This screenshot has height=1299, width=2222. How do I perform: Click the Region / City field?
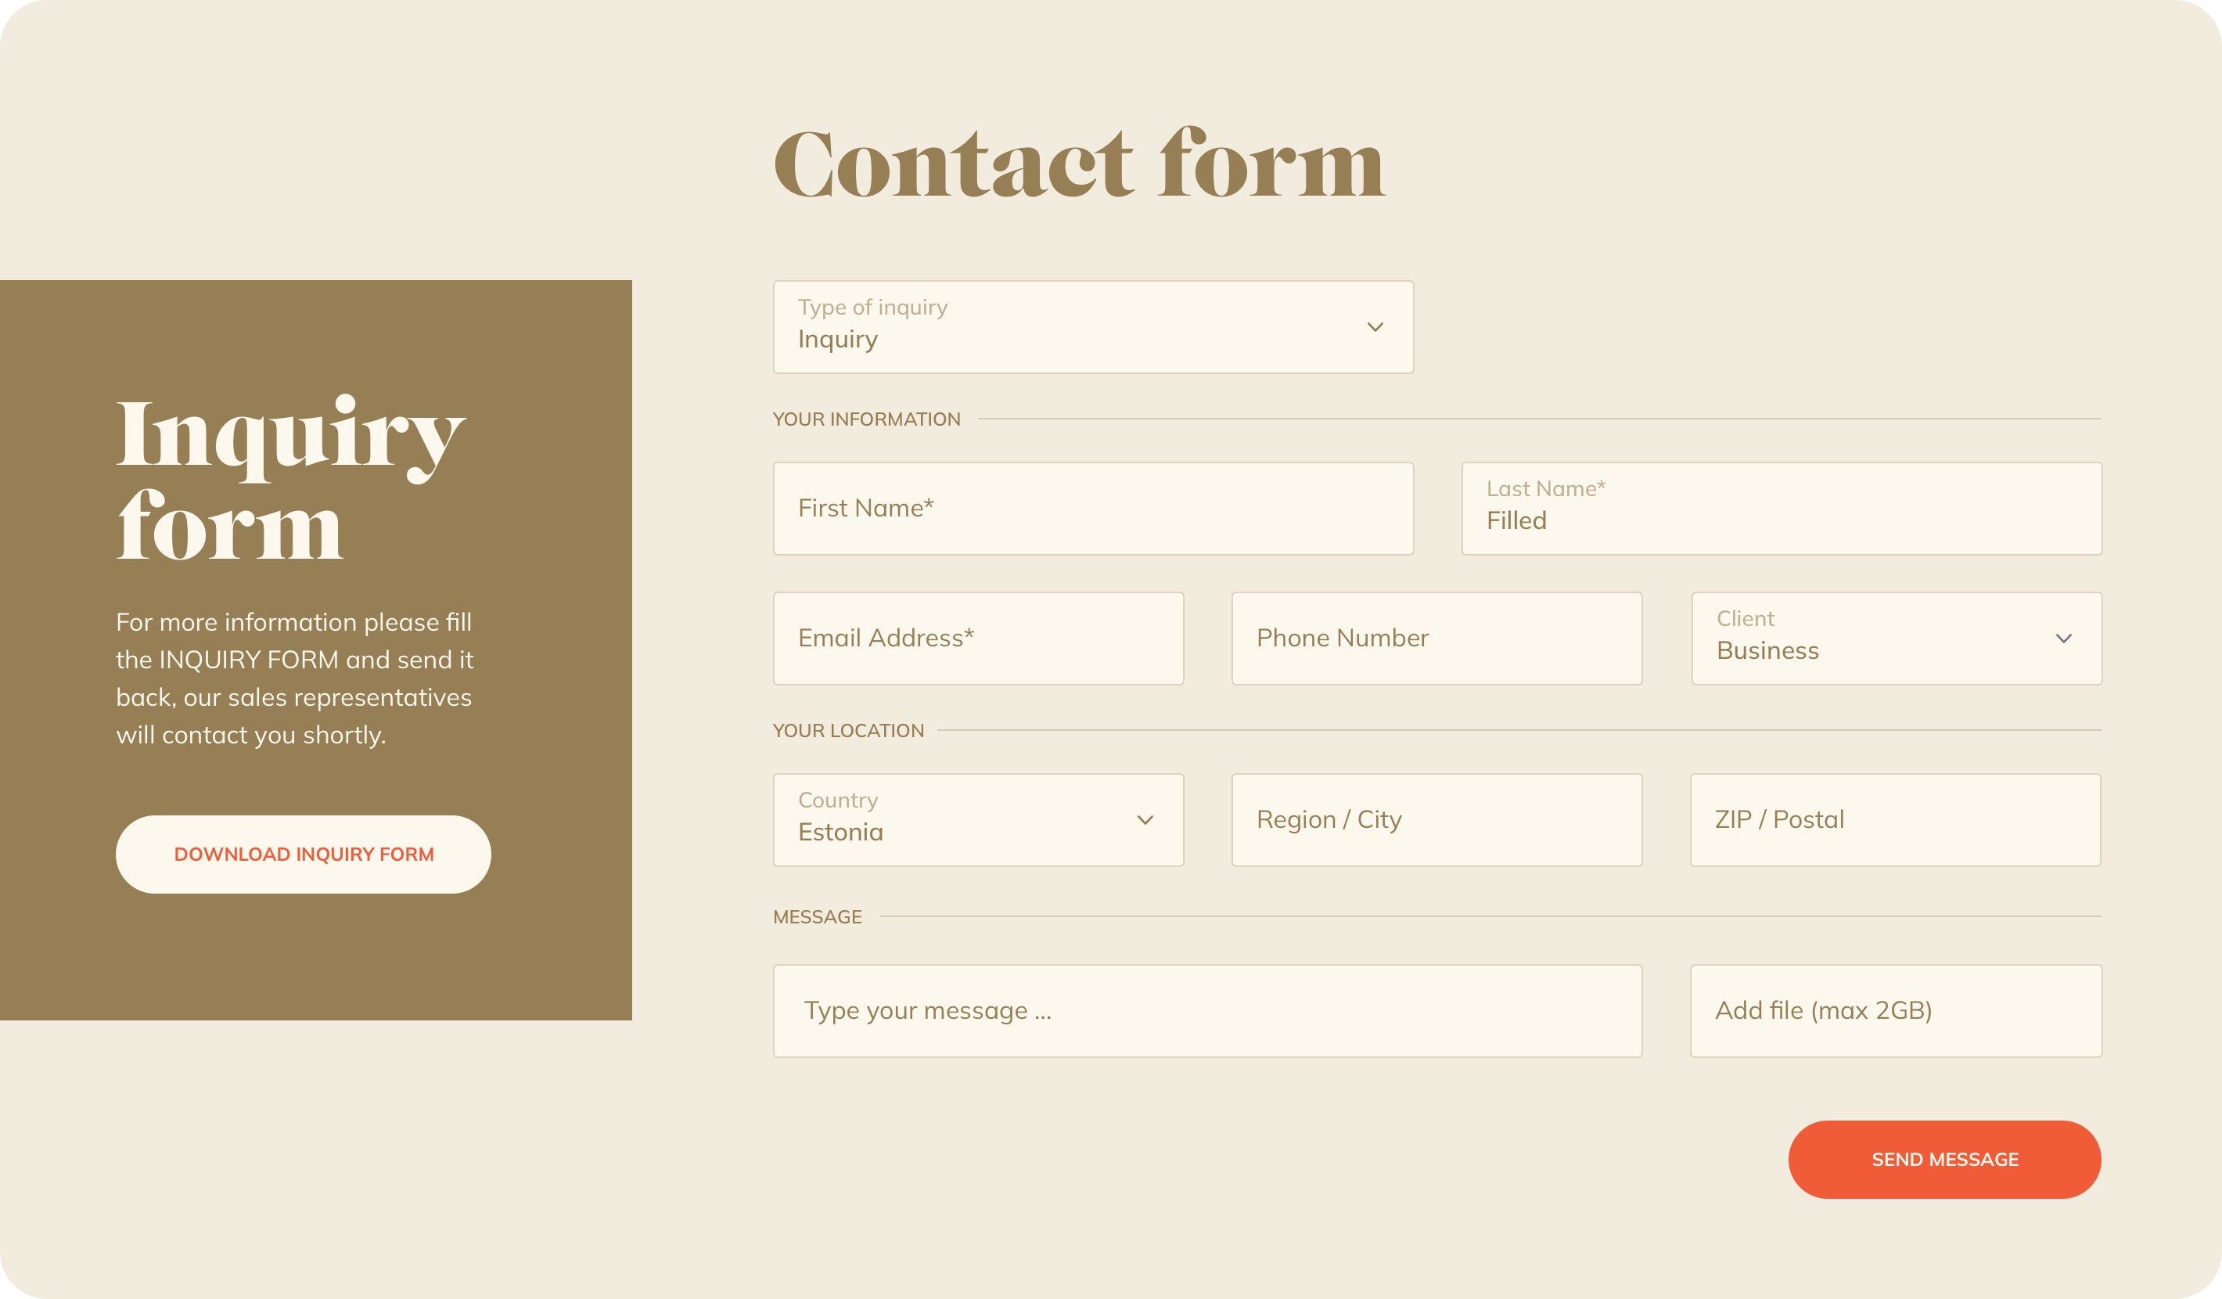[1437, 820]
